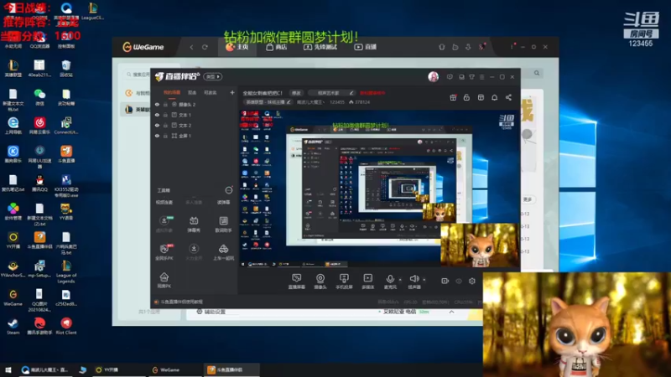
Task: Select the 文本 2 source row
Action: click(x=194, y=125)
